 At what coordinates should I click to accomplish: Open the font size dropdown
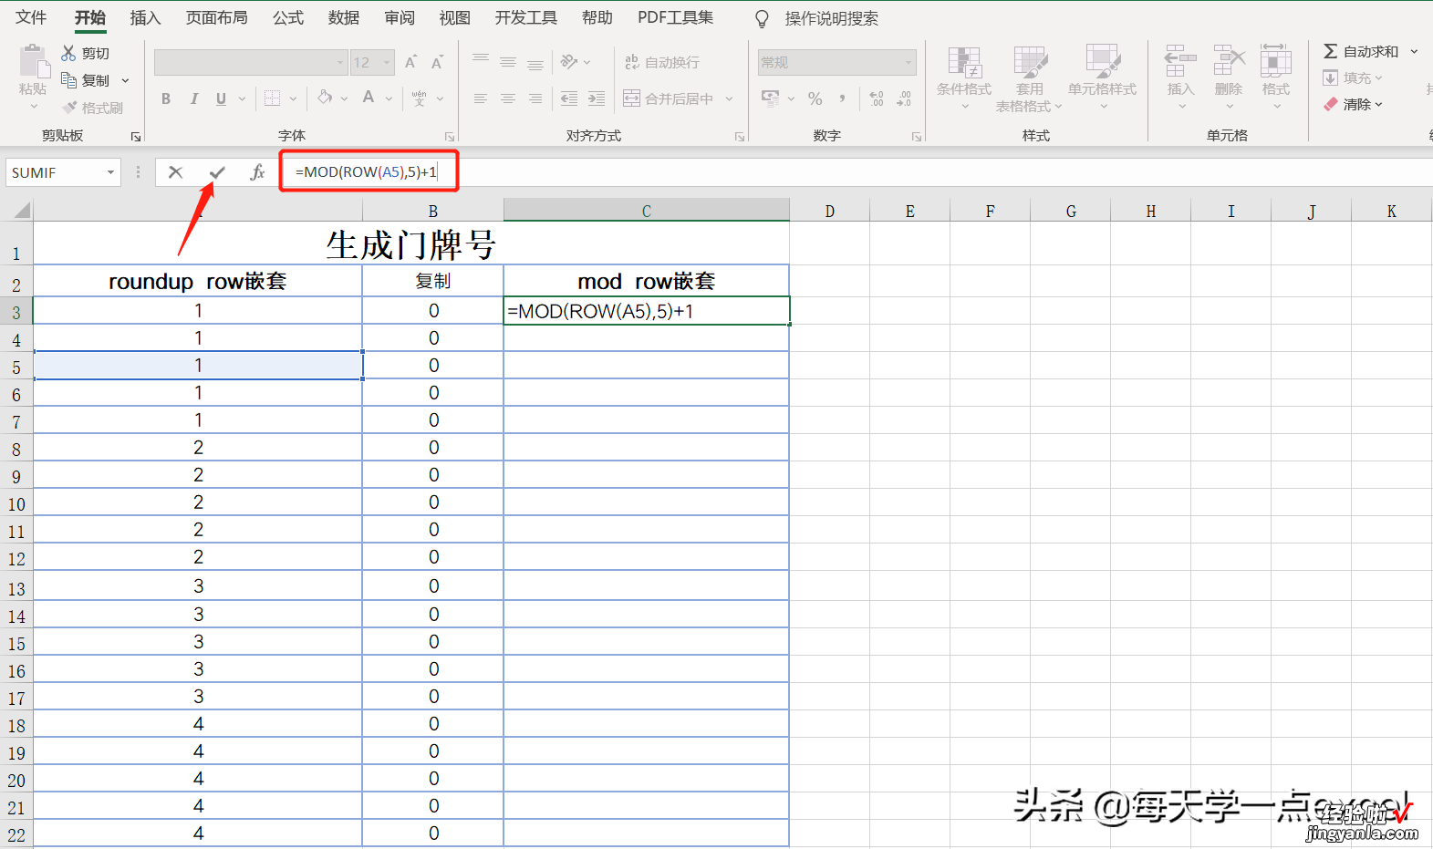click(x=387, y=63)
